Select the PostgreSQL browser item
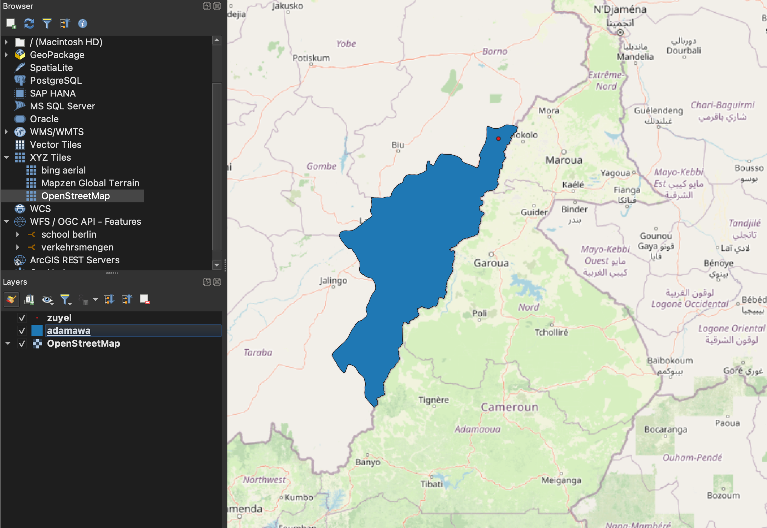Image resolution: width=767 pixels, height=528 pixels. (x=56, y=81)
